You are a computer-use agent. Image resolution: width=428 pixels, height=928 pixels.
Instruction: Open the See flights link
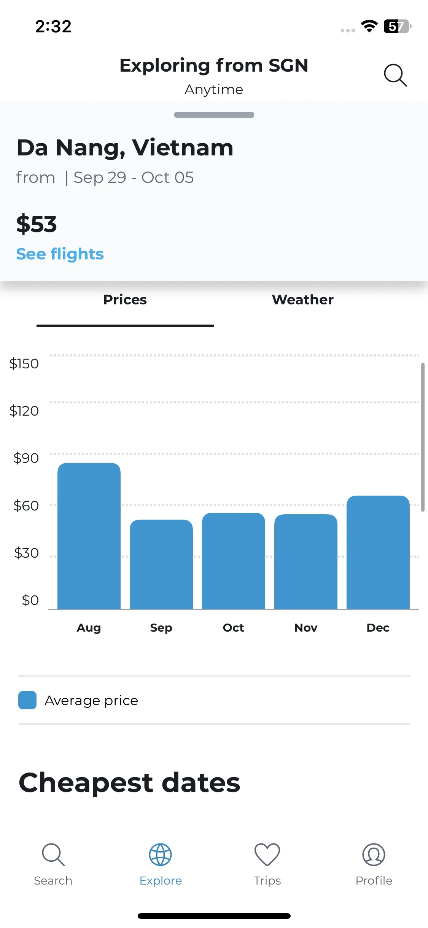click(60, 254)
